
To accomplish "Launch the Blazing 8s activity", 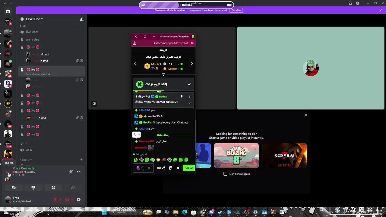I will pyautogui.click(x=236, y=156).
